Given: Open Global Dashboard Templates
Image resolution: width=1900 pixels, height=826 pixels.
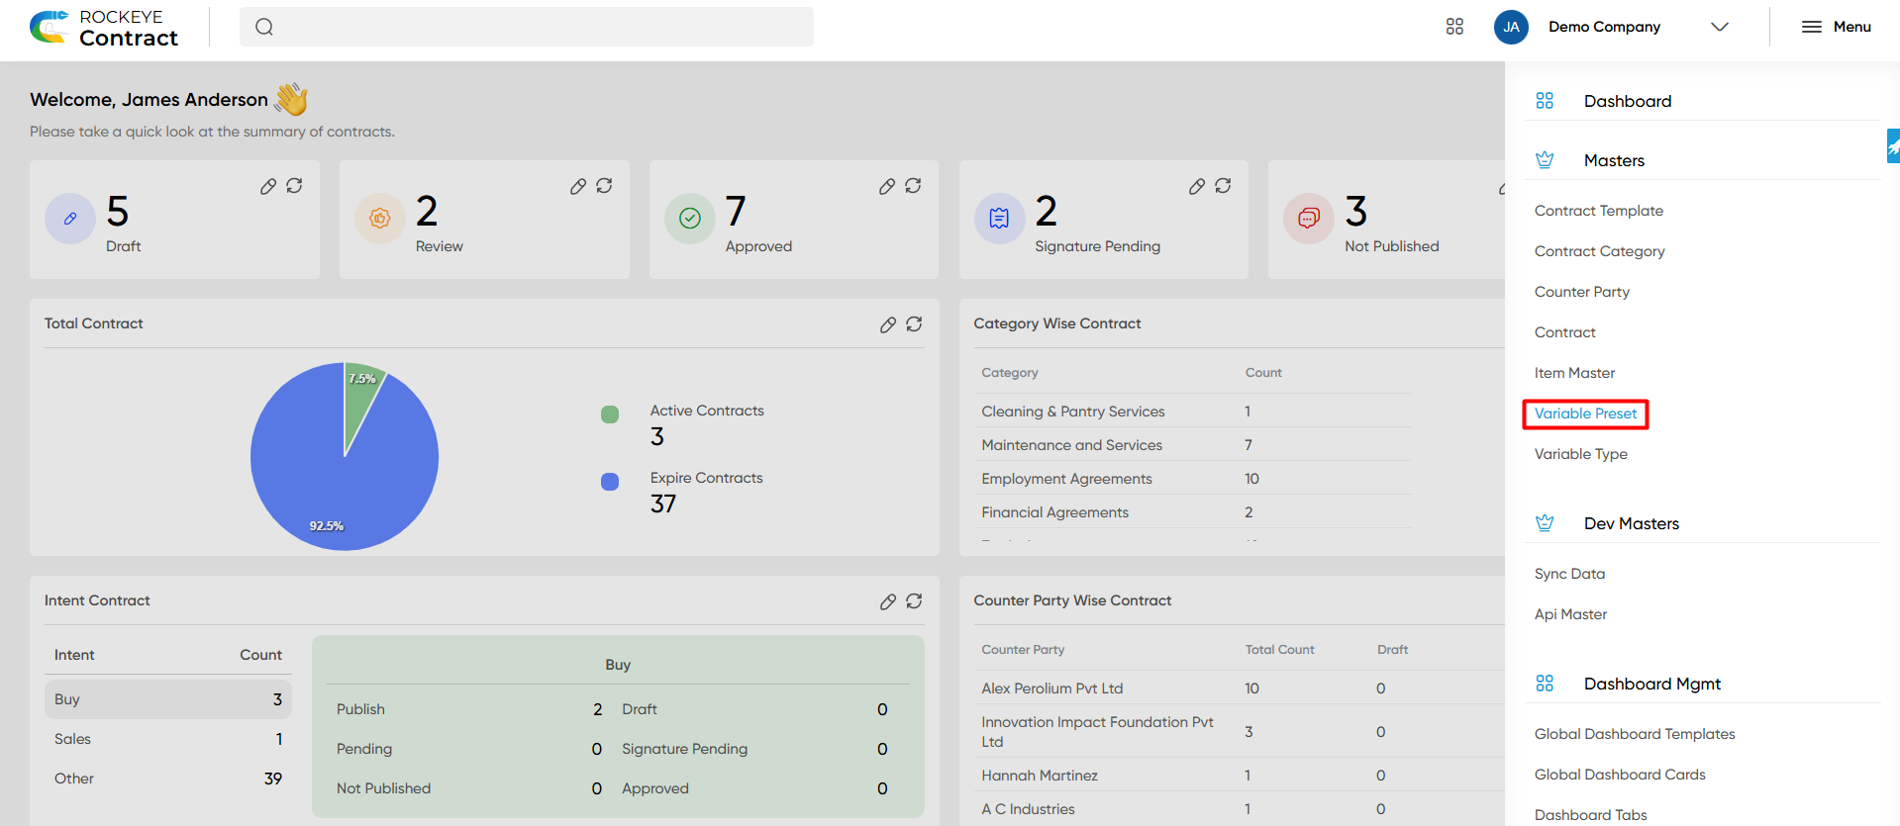Looking at the screenshot, I should 1635,734.
